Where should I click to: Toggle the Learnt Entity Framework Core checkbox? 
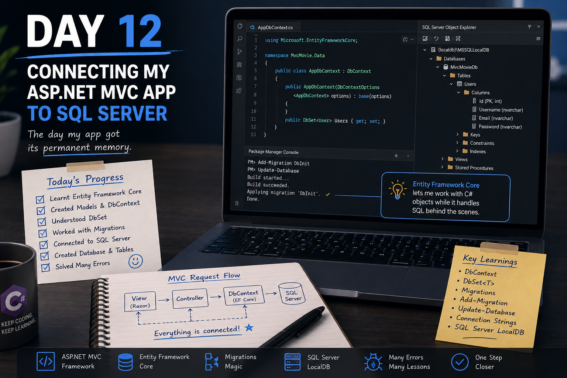pos(40,199)
